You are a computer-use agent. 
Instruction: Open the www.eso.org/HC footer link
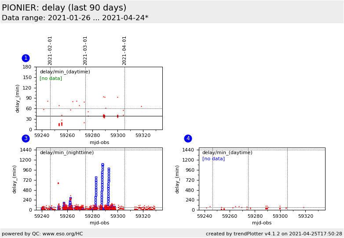(42, 234)
